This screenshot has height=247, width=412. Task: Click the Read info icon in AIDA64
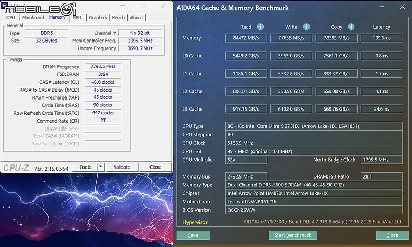click(x=260, y=27)
